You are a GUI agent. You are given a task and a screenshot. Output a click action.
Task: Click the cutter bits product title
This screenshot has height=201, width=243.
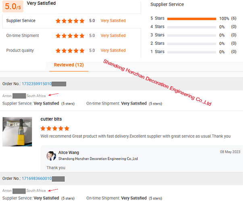coord(51,119)
